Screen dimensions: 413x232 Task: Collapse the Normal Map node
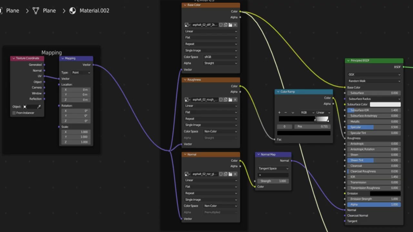pos(258,154)
